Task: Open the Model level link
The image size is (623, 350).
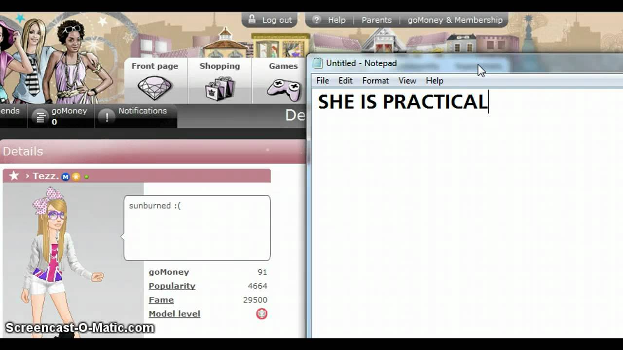Action: pos(174,314)
